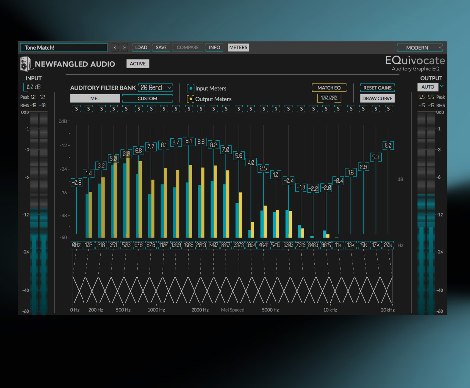Click the -2.2 gain handle at 8483 Hz
The image size is (470, 388).
[x=313, y=188]
